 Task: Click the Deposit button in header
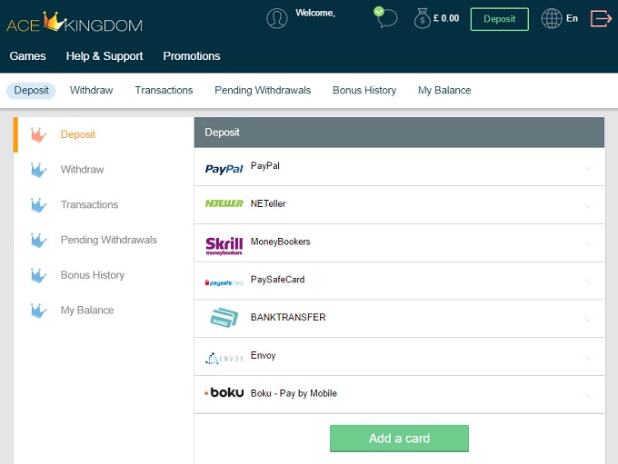[499, 19]
